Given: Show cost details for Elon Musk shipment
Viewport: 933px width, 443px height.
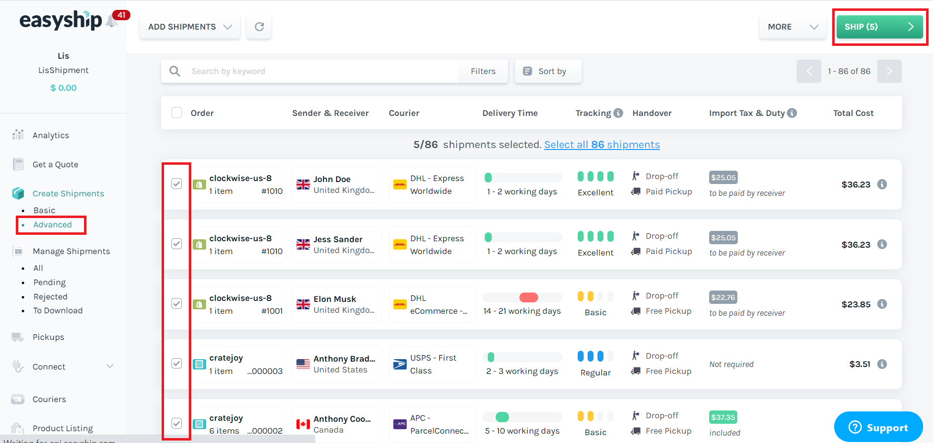Looking at the screenshot, I should click(882, 304).
